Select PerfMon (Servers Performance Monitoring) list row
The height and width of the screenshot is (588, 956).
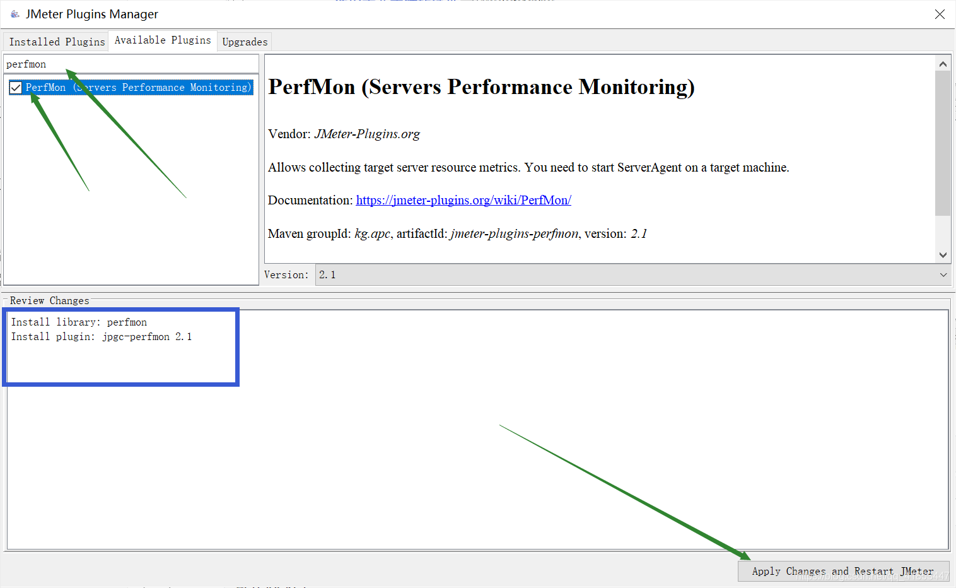click(x=131, y=88)
